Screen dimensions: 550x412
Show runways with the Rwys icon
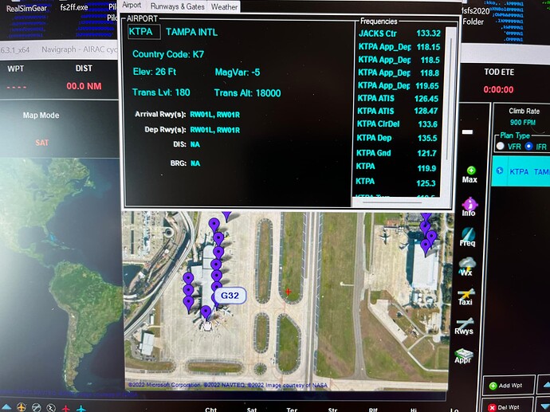(464, 326)
